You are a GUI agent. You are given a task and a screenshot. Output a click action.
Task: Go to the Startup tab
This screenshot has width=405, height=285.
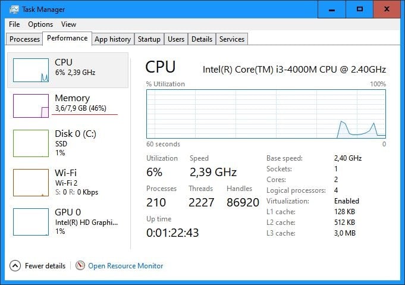point(149,39)
